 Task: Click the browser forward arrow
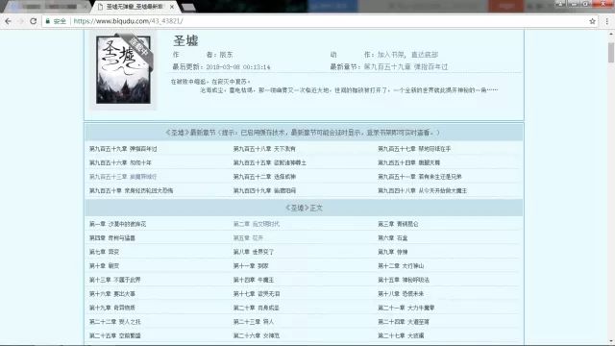(x=21, y=21)
